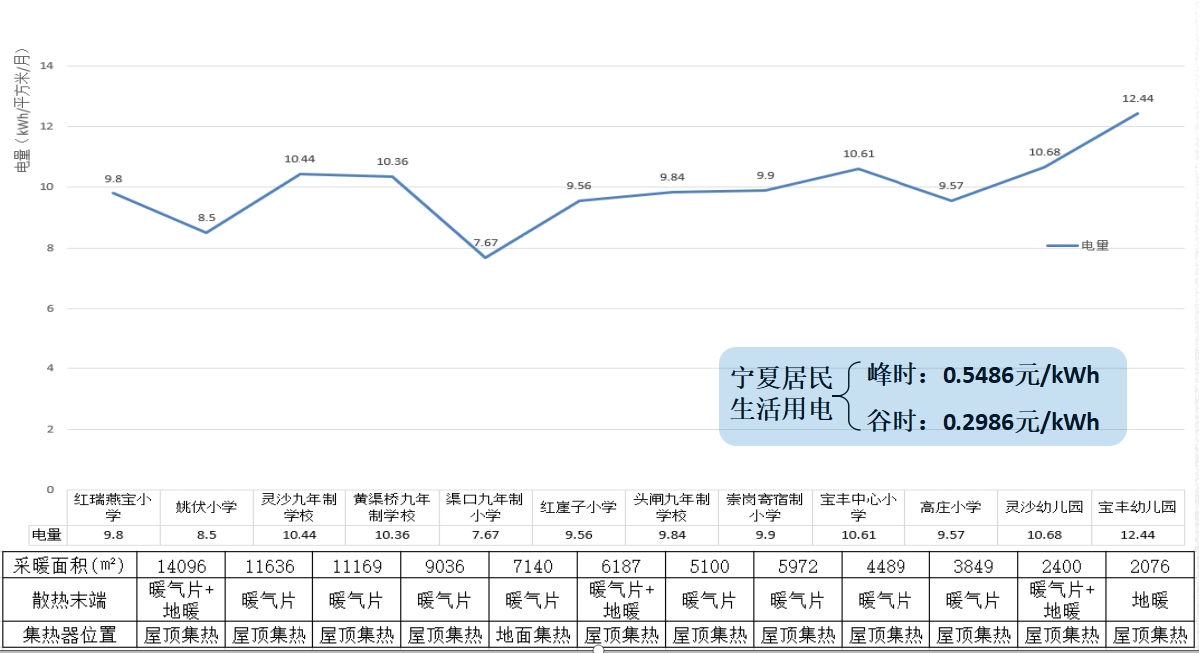This screenshot has height=653, width=1199.
Task: Click the 宁夏居民生活用电 label in the blue callout
Action: 781,395
